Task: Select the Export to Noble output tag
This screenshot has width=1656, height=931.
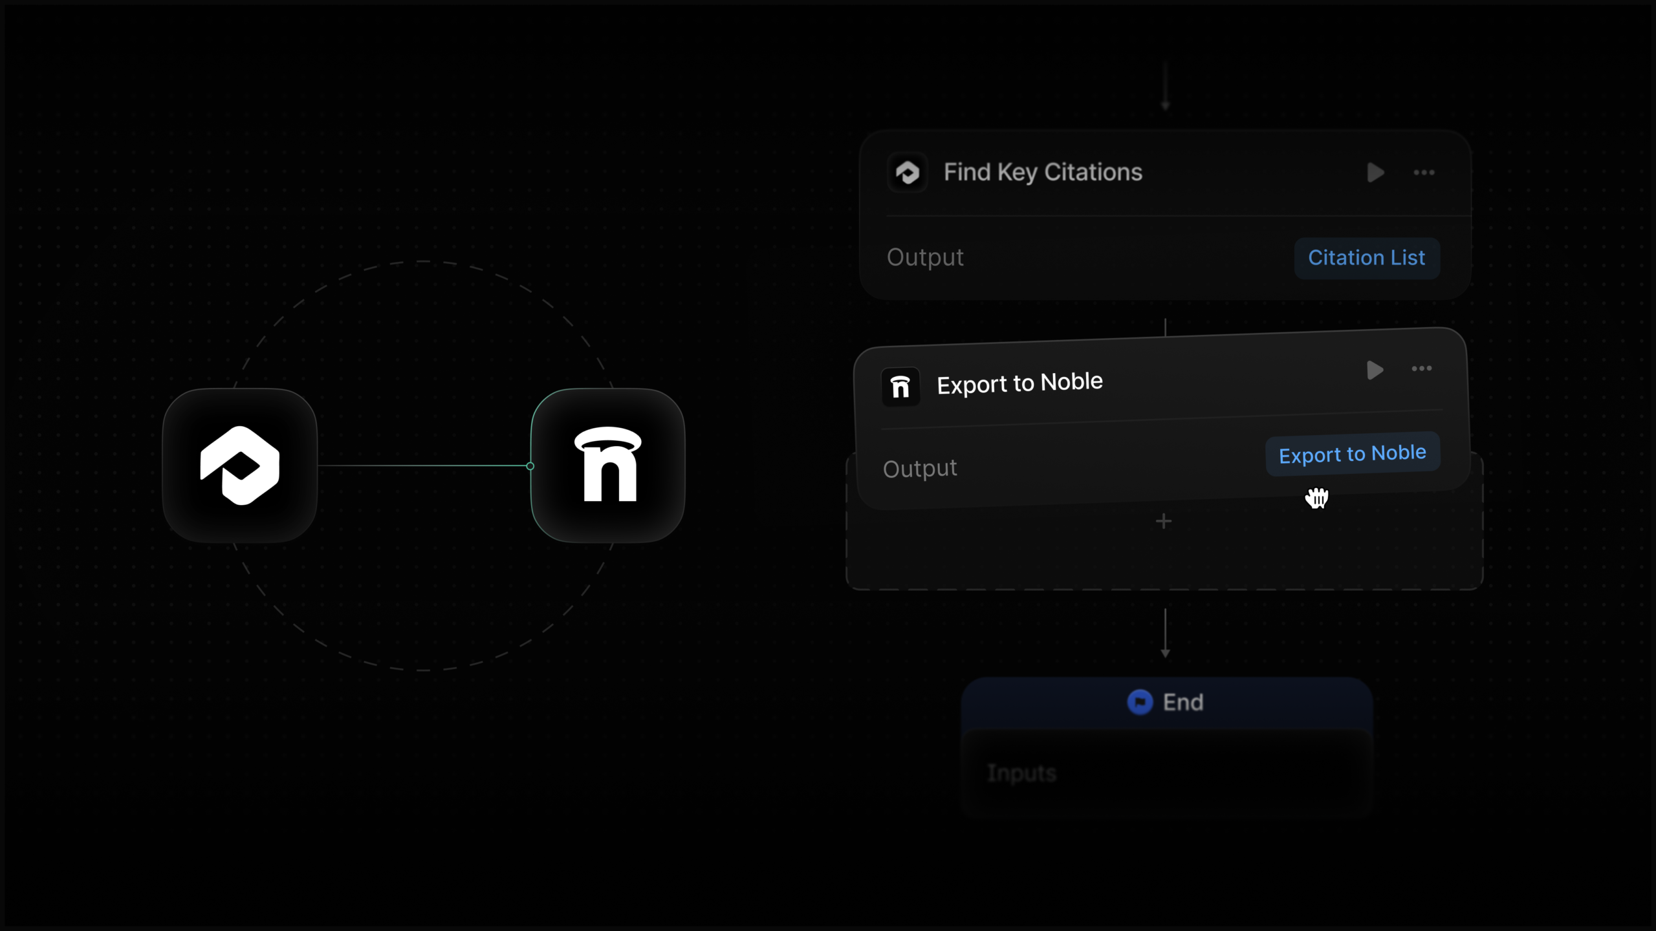Action: (1353, 454)
